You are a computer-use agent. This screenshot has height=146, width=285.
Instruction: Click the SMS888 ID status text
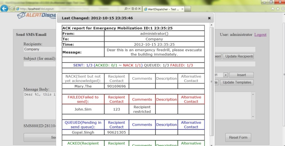[x=40, y=126]
